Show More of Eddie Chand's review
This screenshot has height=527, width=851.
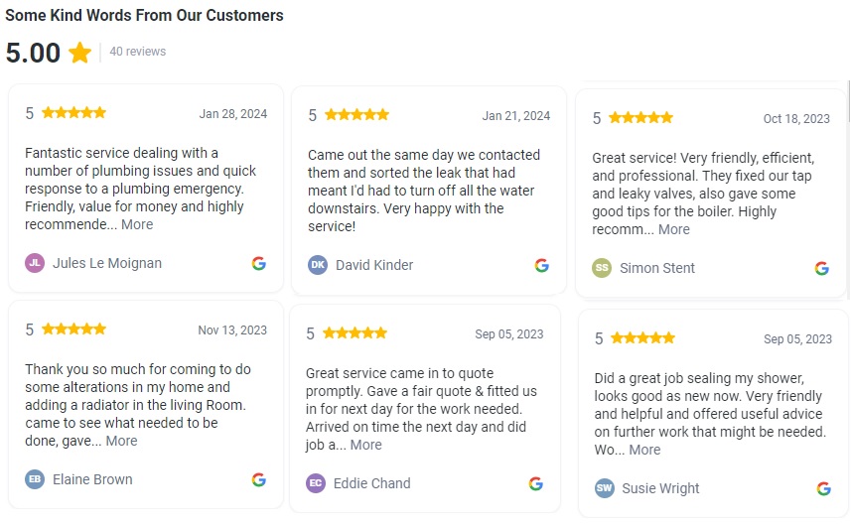(x=365, y=445)
